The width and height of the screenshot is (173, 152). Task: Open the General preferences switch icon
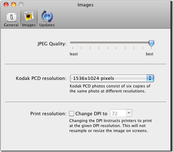pyautogui.click(x=11, y=17)
